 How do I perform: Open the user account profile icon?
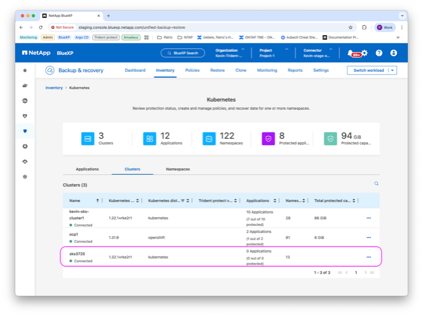pyautogui.click(x=394, y=53)
